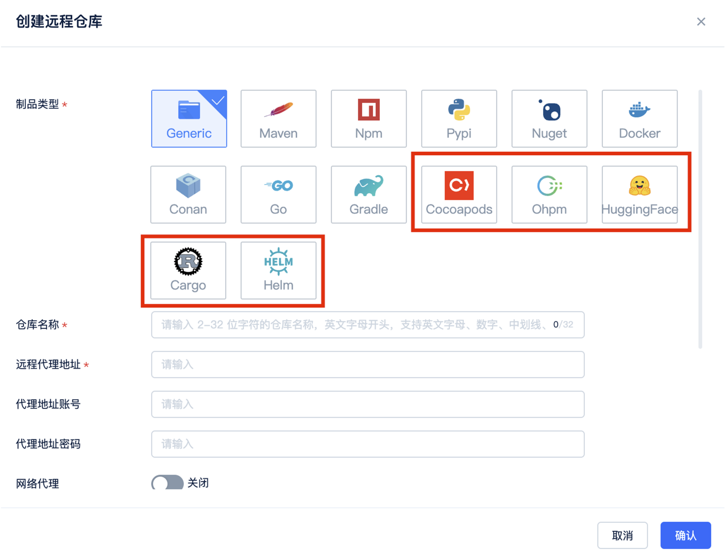Select the Maven artifact type

click(x=278, y=118)
